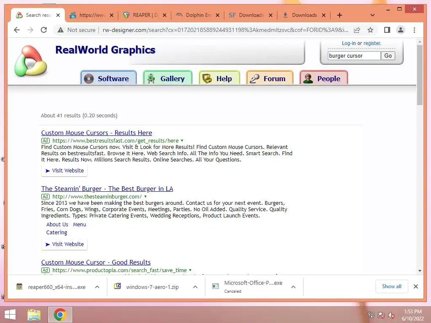
Task: Expand bestresultsfast ad URL dropdown arrow
Action: [182, 140]
